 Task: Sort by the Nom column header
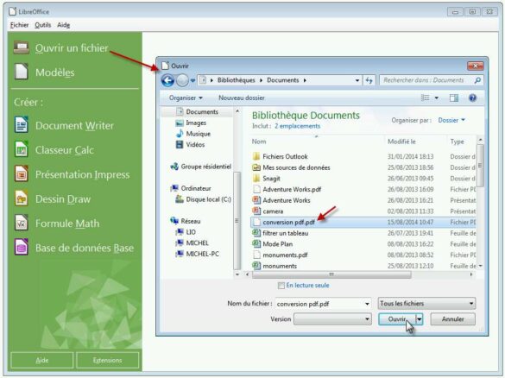click(x=317, y=142)
